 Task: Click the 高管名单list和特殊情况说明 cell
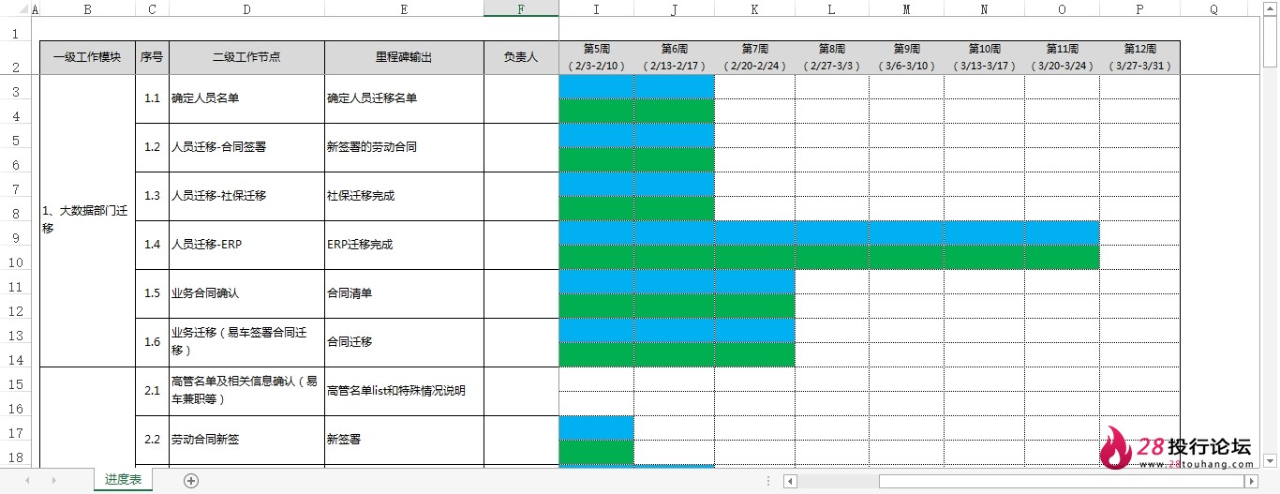coord(404,391)
